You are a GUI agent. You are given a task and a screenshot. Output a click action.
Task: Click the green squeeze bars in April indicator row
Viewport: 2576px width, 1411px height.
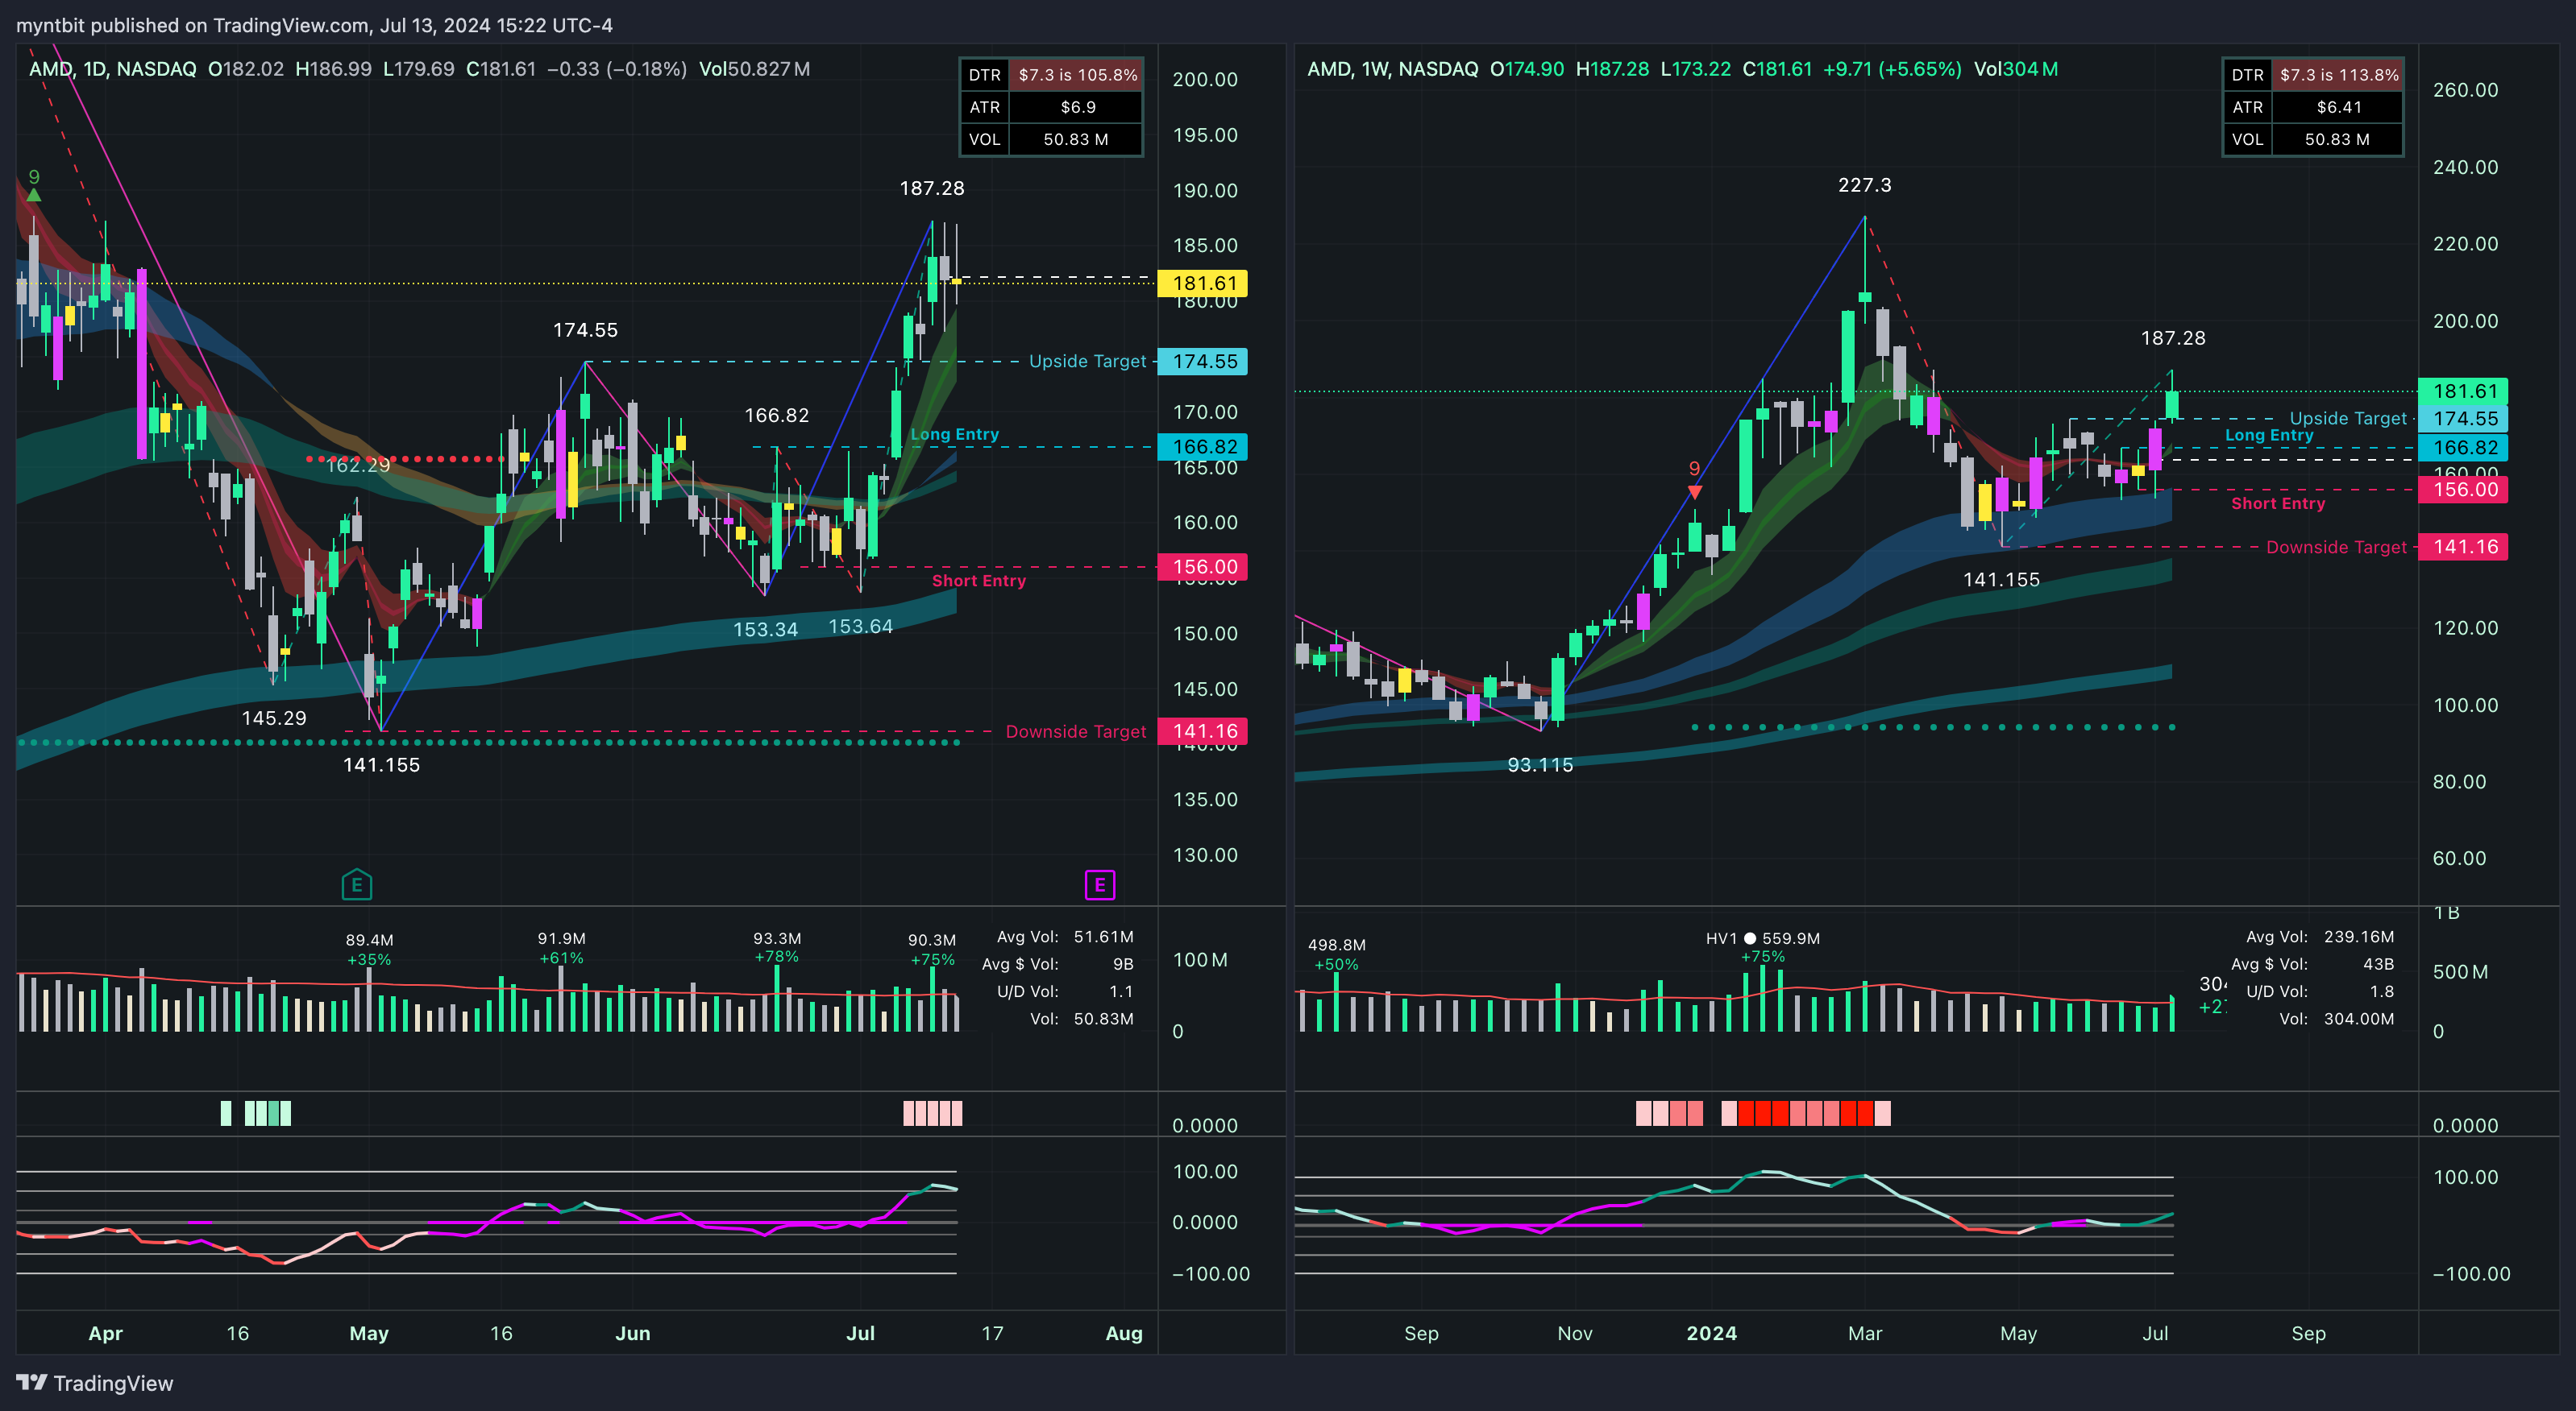click(256, 1113)
